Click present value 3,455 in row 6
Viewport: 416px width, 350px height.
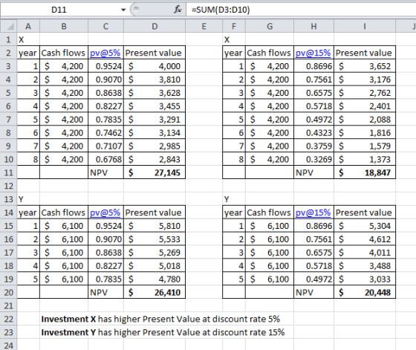coord(155,106)
